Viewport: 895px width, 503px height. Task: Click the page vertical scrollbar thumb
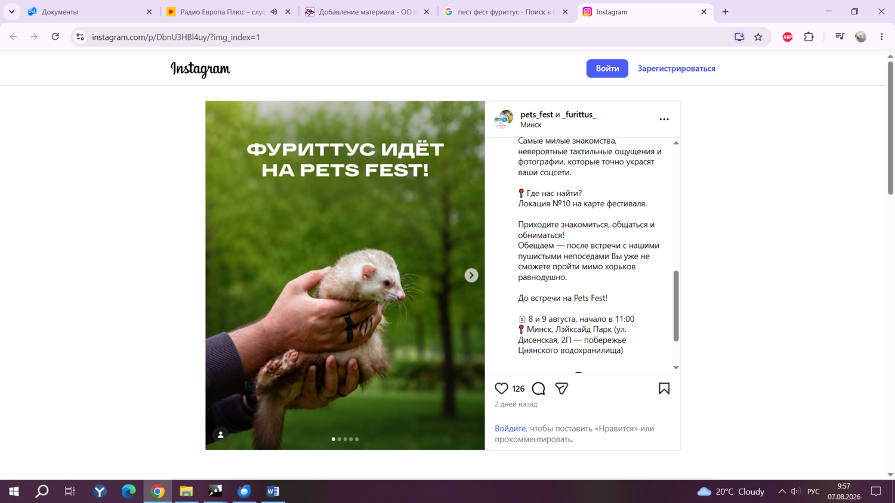point(890,128)
